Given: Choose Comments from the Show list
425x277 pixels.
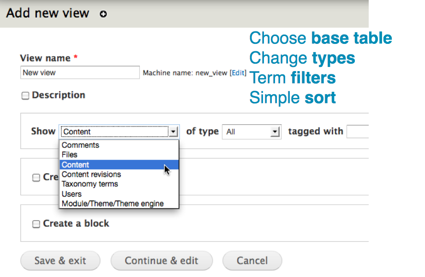Looking at the screenshot, I should 80,145.
